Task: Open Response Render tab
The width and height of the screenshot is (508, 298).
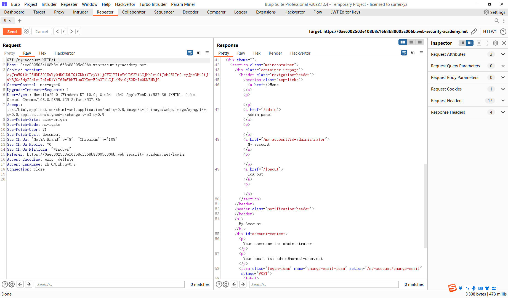Action: 275,53
